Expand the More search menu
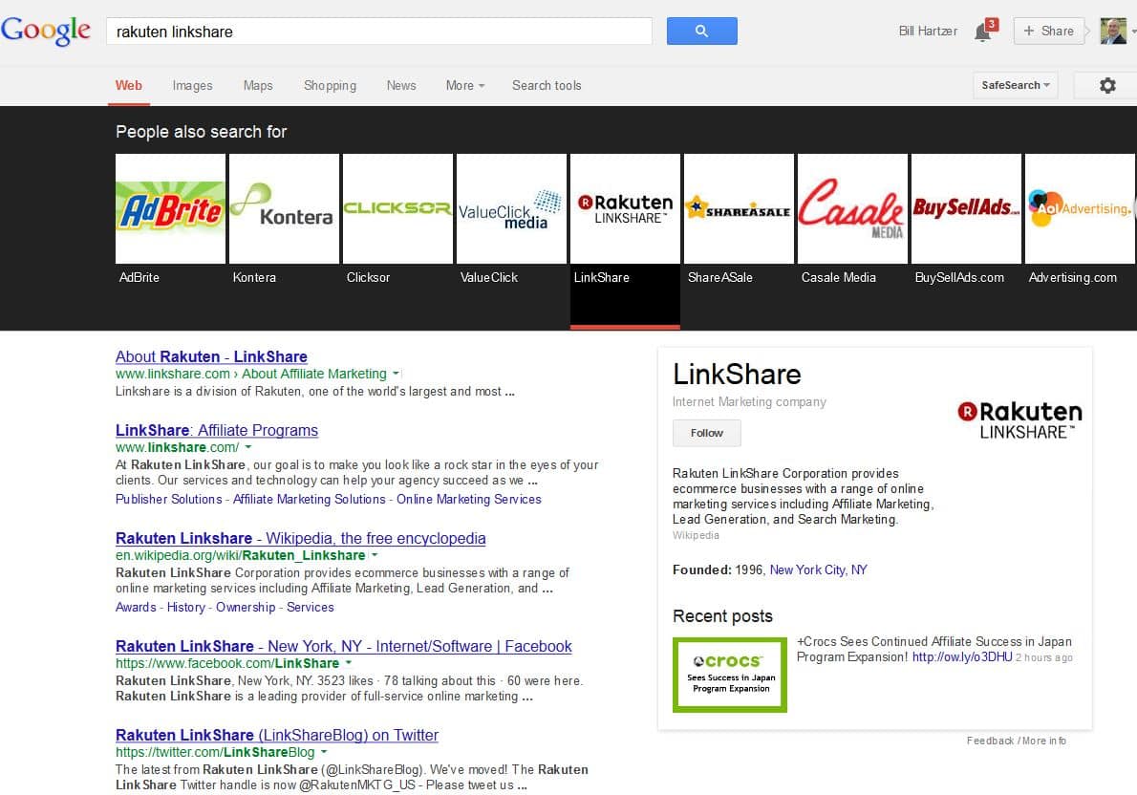 pyautogui.click(x=464, y=86)
